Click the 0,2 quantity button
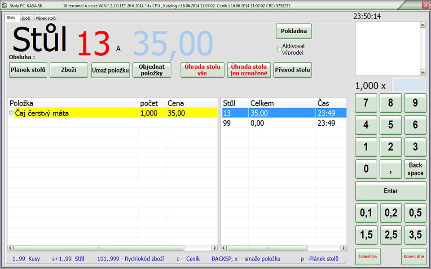The height and width of the screenshot is (269, 431). coord(391,213)
